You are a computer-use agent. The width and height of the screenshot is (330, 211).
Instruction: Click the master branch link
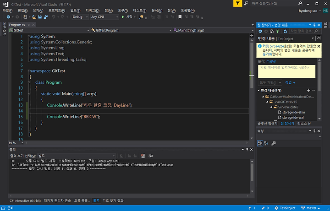[x=271, y=61]
